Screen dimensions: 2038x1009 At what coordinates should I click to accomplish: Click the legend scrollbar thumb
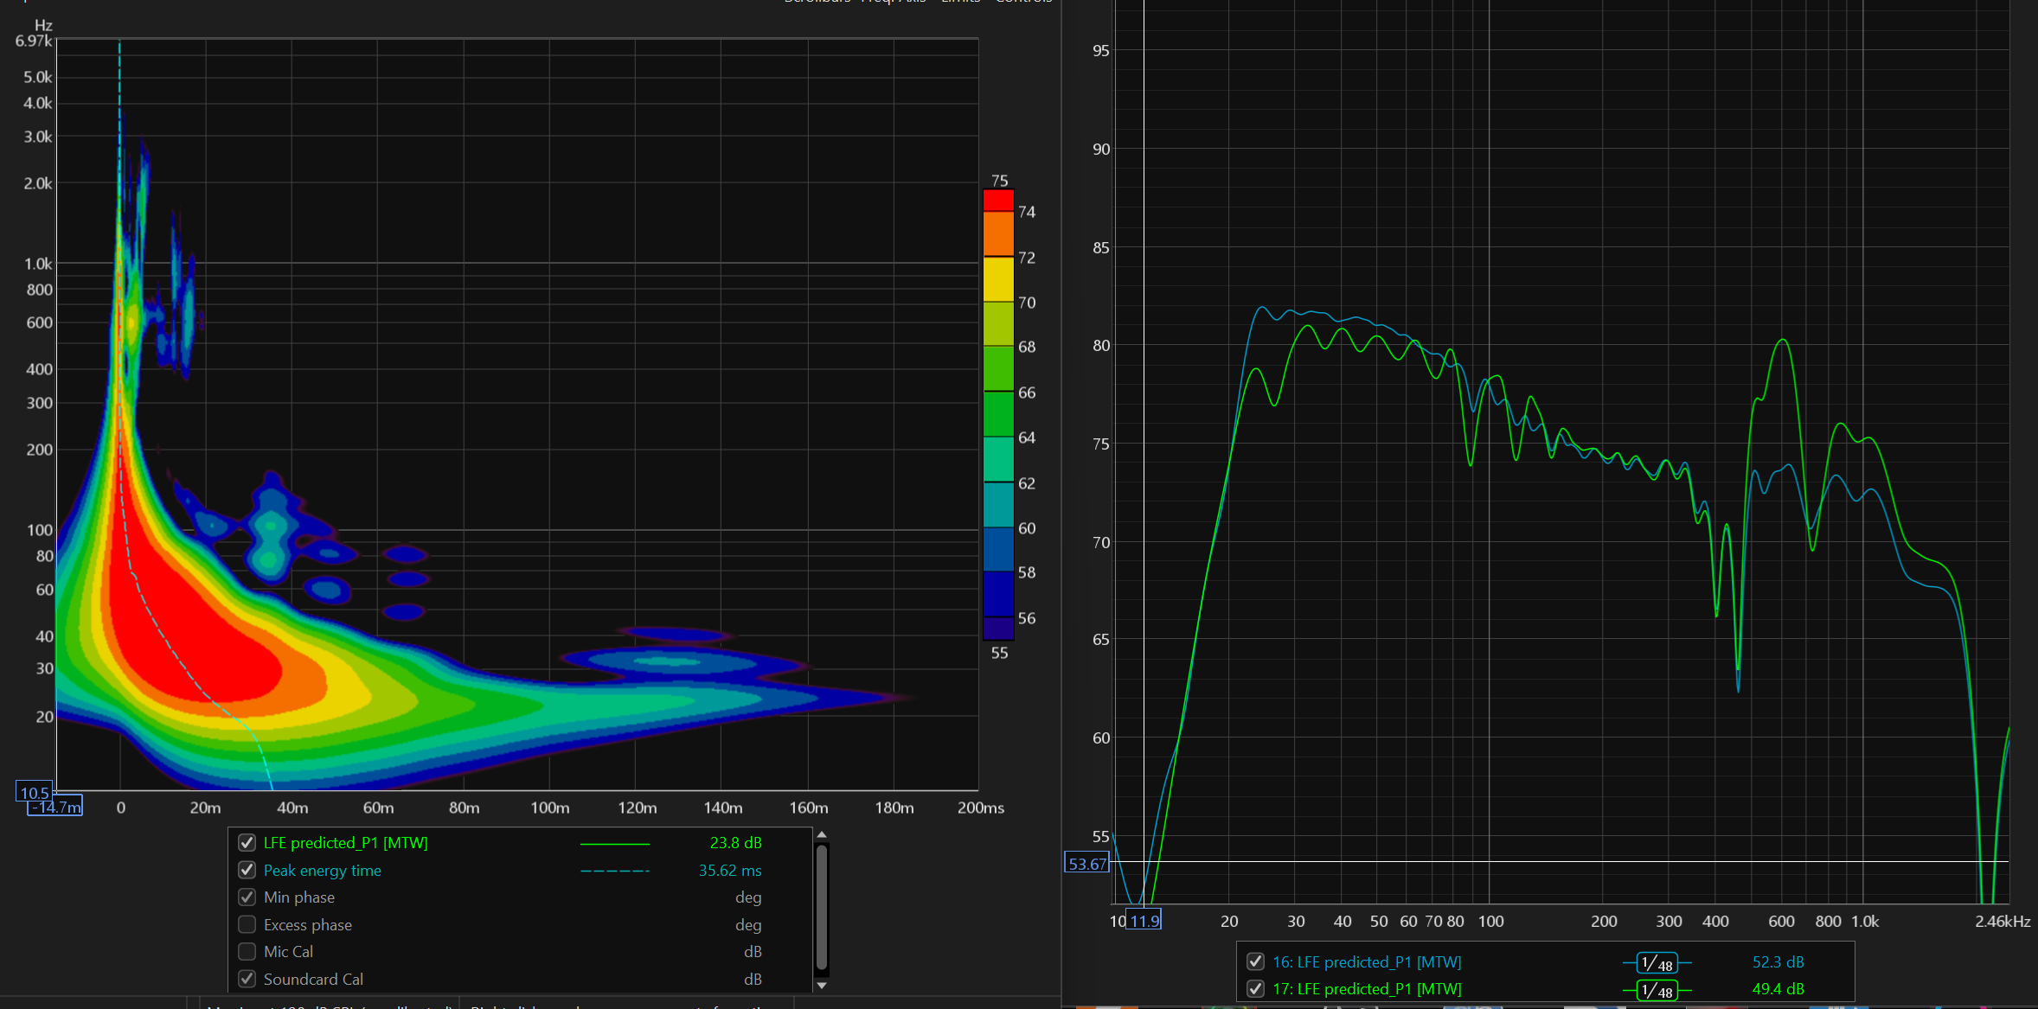[822, 906]
